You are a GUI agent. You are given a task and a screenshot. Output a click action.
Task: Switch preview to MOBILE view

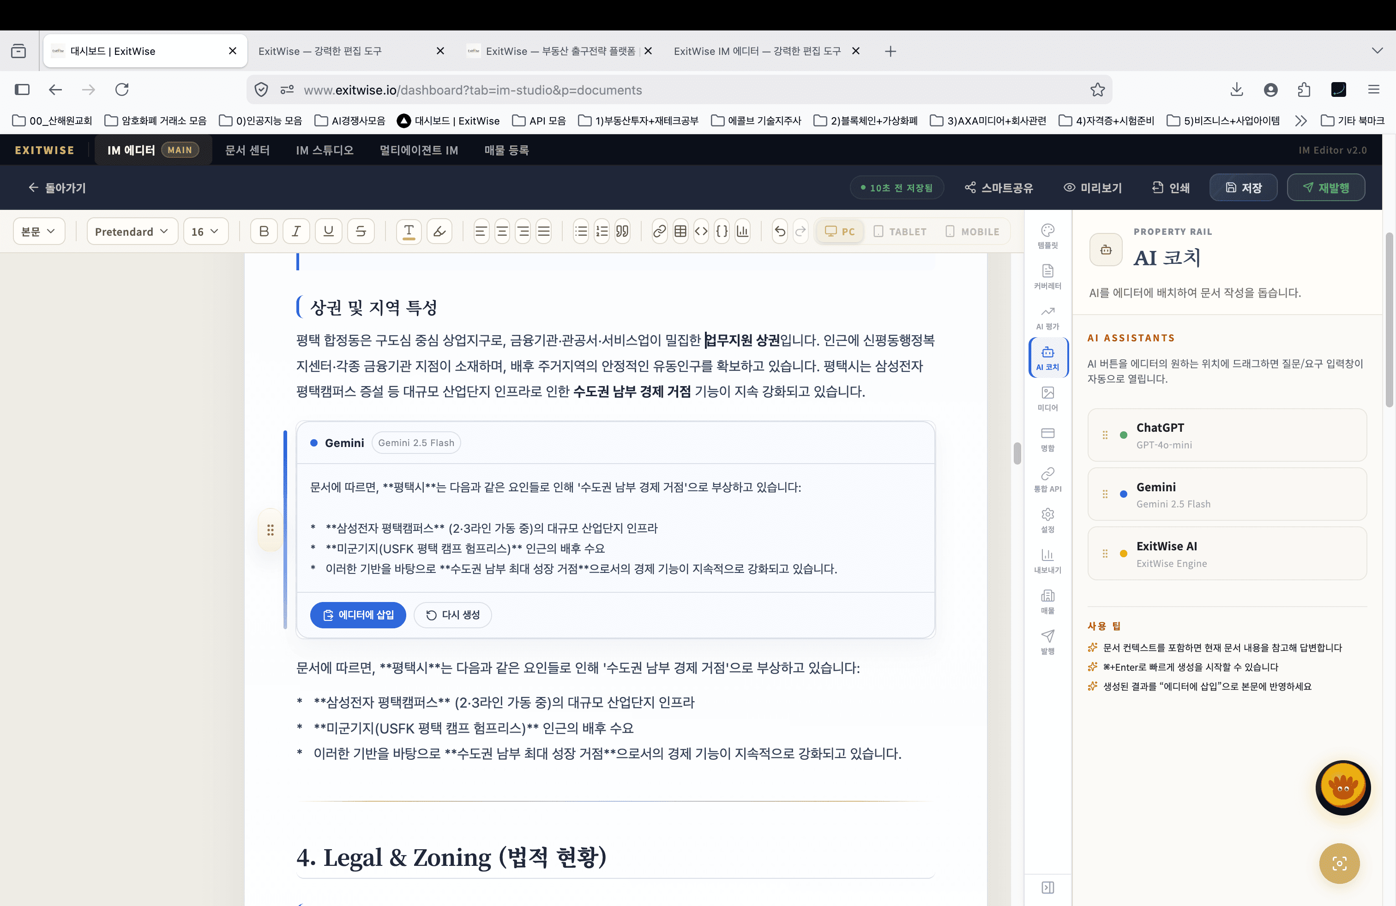(972, 231)
